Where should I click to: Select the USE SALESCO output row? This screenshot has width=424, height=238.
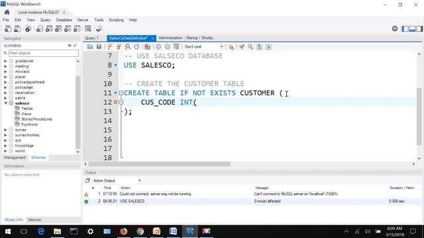(252, 201)
